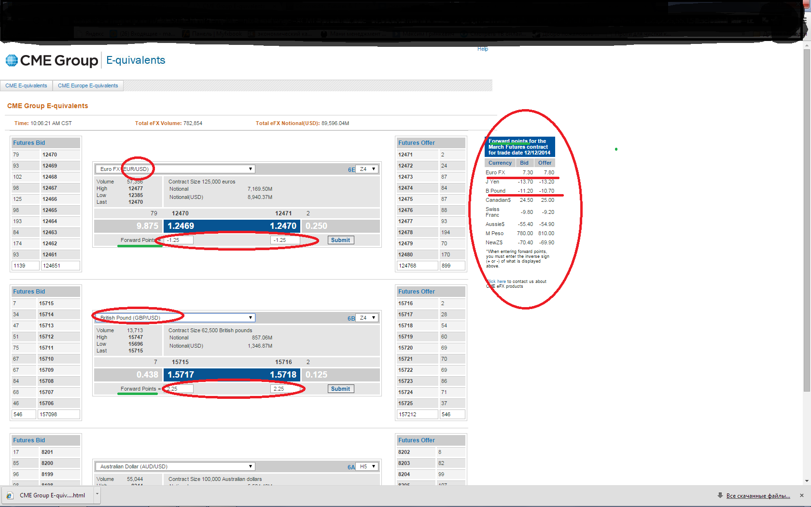Open the Z4 contract dropdown for 6B
The height and width of the screenshot is (507, 811).
point(367,318)
